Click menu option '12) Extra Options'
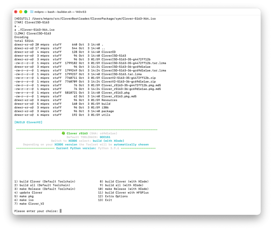Viewport: 273px width, 231px height. coord(113,196)
